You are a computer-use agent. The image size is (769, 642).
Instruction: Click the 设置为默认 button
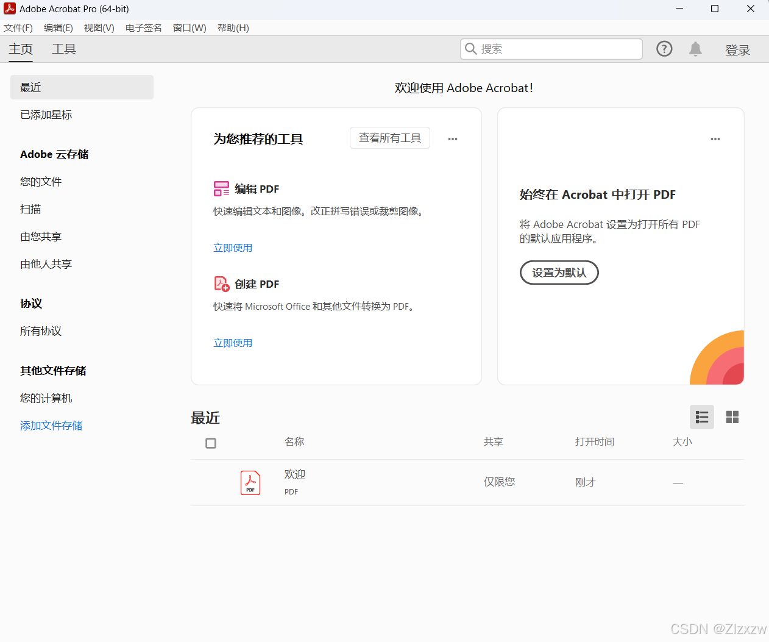point(559,273)
